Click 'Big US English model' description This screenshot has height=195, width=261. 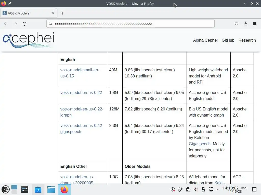pyautogui.click(x=208, y=112)
